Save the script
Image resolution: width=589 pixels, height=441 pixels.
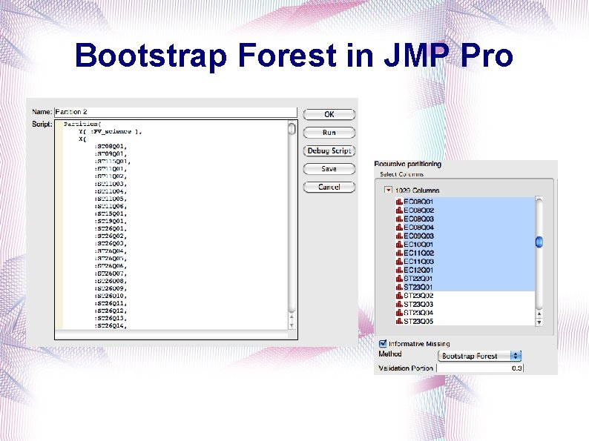coord(329,169)
